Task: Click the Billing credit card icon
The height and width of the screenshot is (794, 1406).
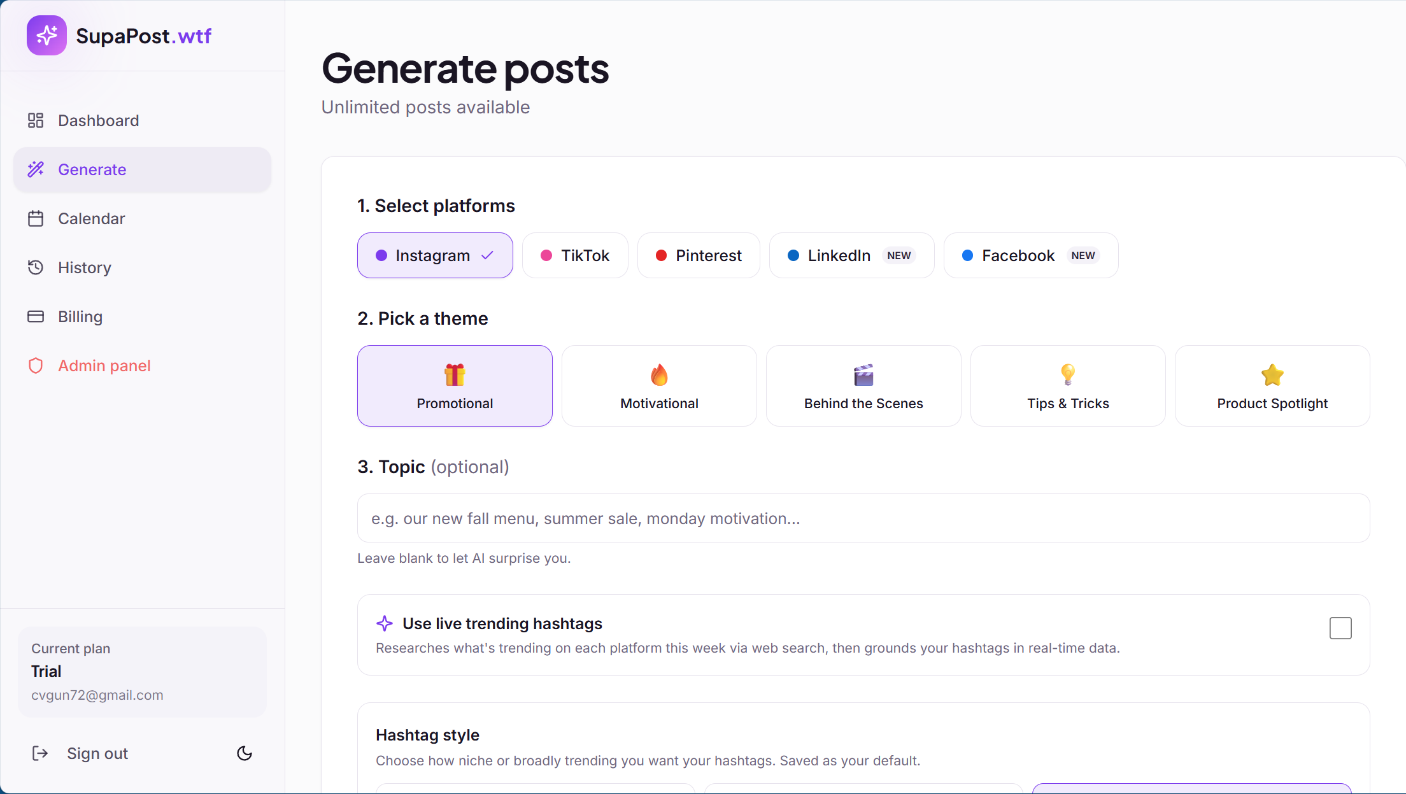Action: pos(36,316)
